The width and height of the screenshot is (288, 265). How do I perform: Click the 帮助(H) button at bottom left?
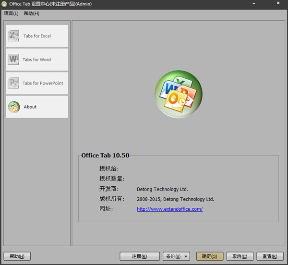pos(17,256)
